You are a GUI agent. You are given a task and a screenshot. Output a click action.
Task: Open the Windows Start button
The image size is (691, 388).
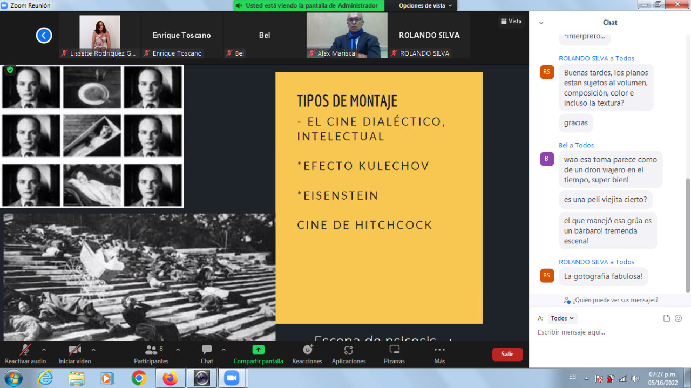(12, 378)
